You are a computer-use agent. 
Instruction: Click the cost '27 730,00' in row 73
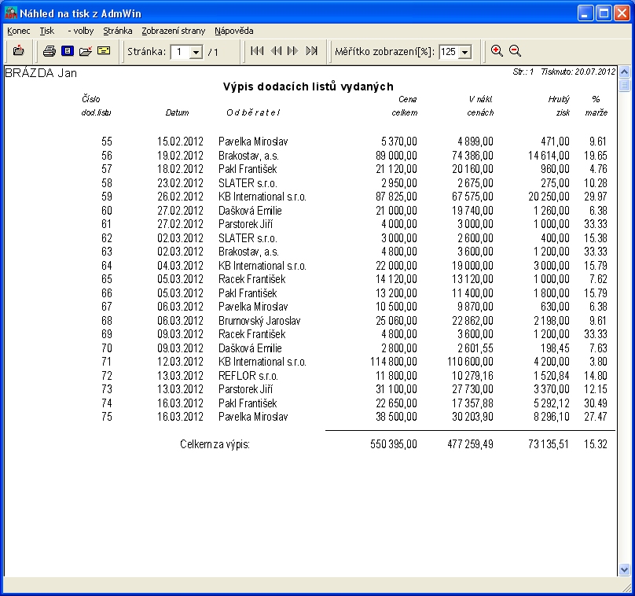click(472, 389)
